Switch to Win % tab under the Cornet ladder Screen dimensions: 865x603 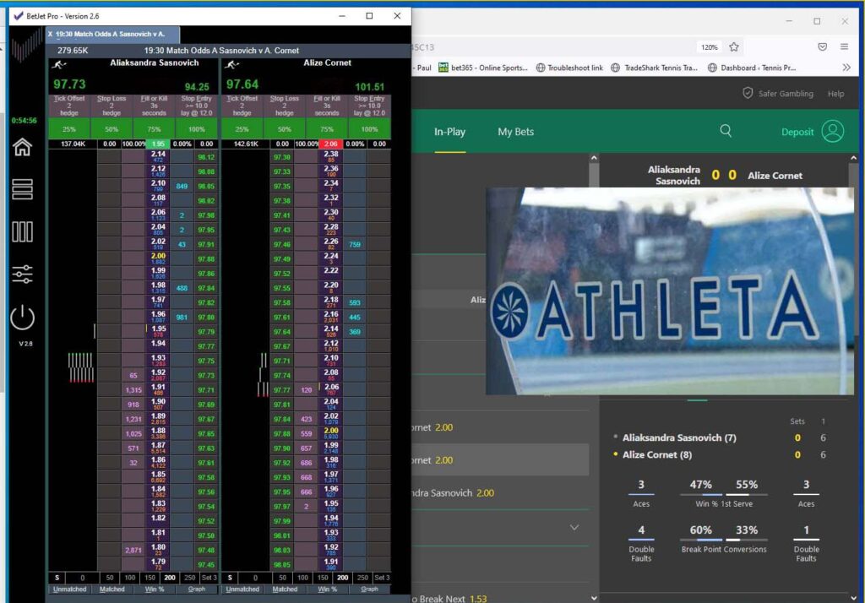coord(327,589)
